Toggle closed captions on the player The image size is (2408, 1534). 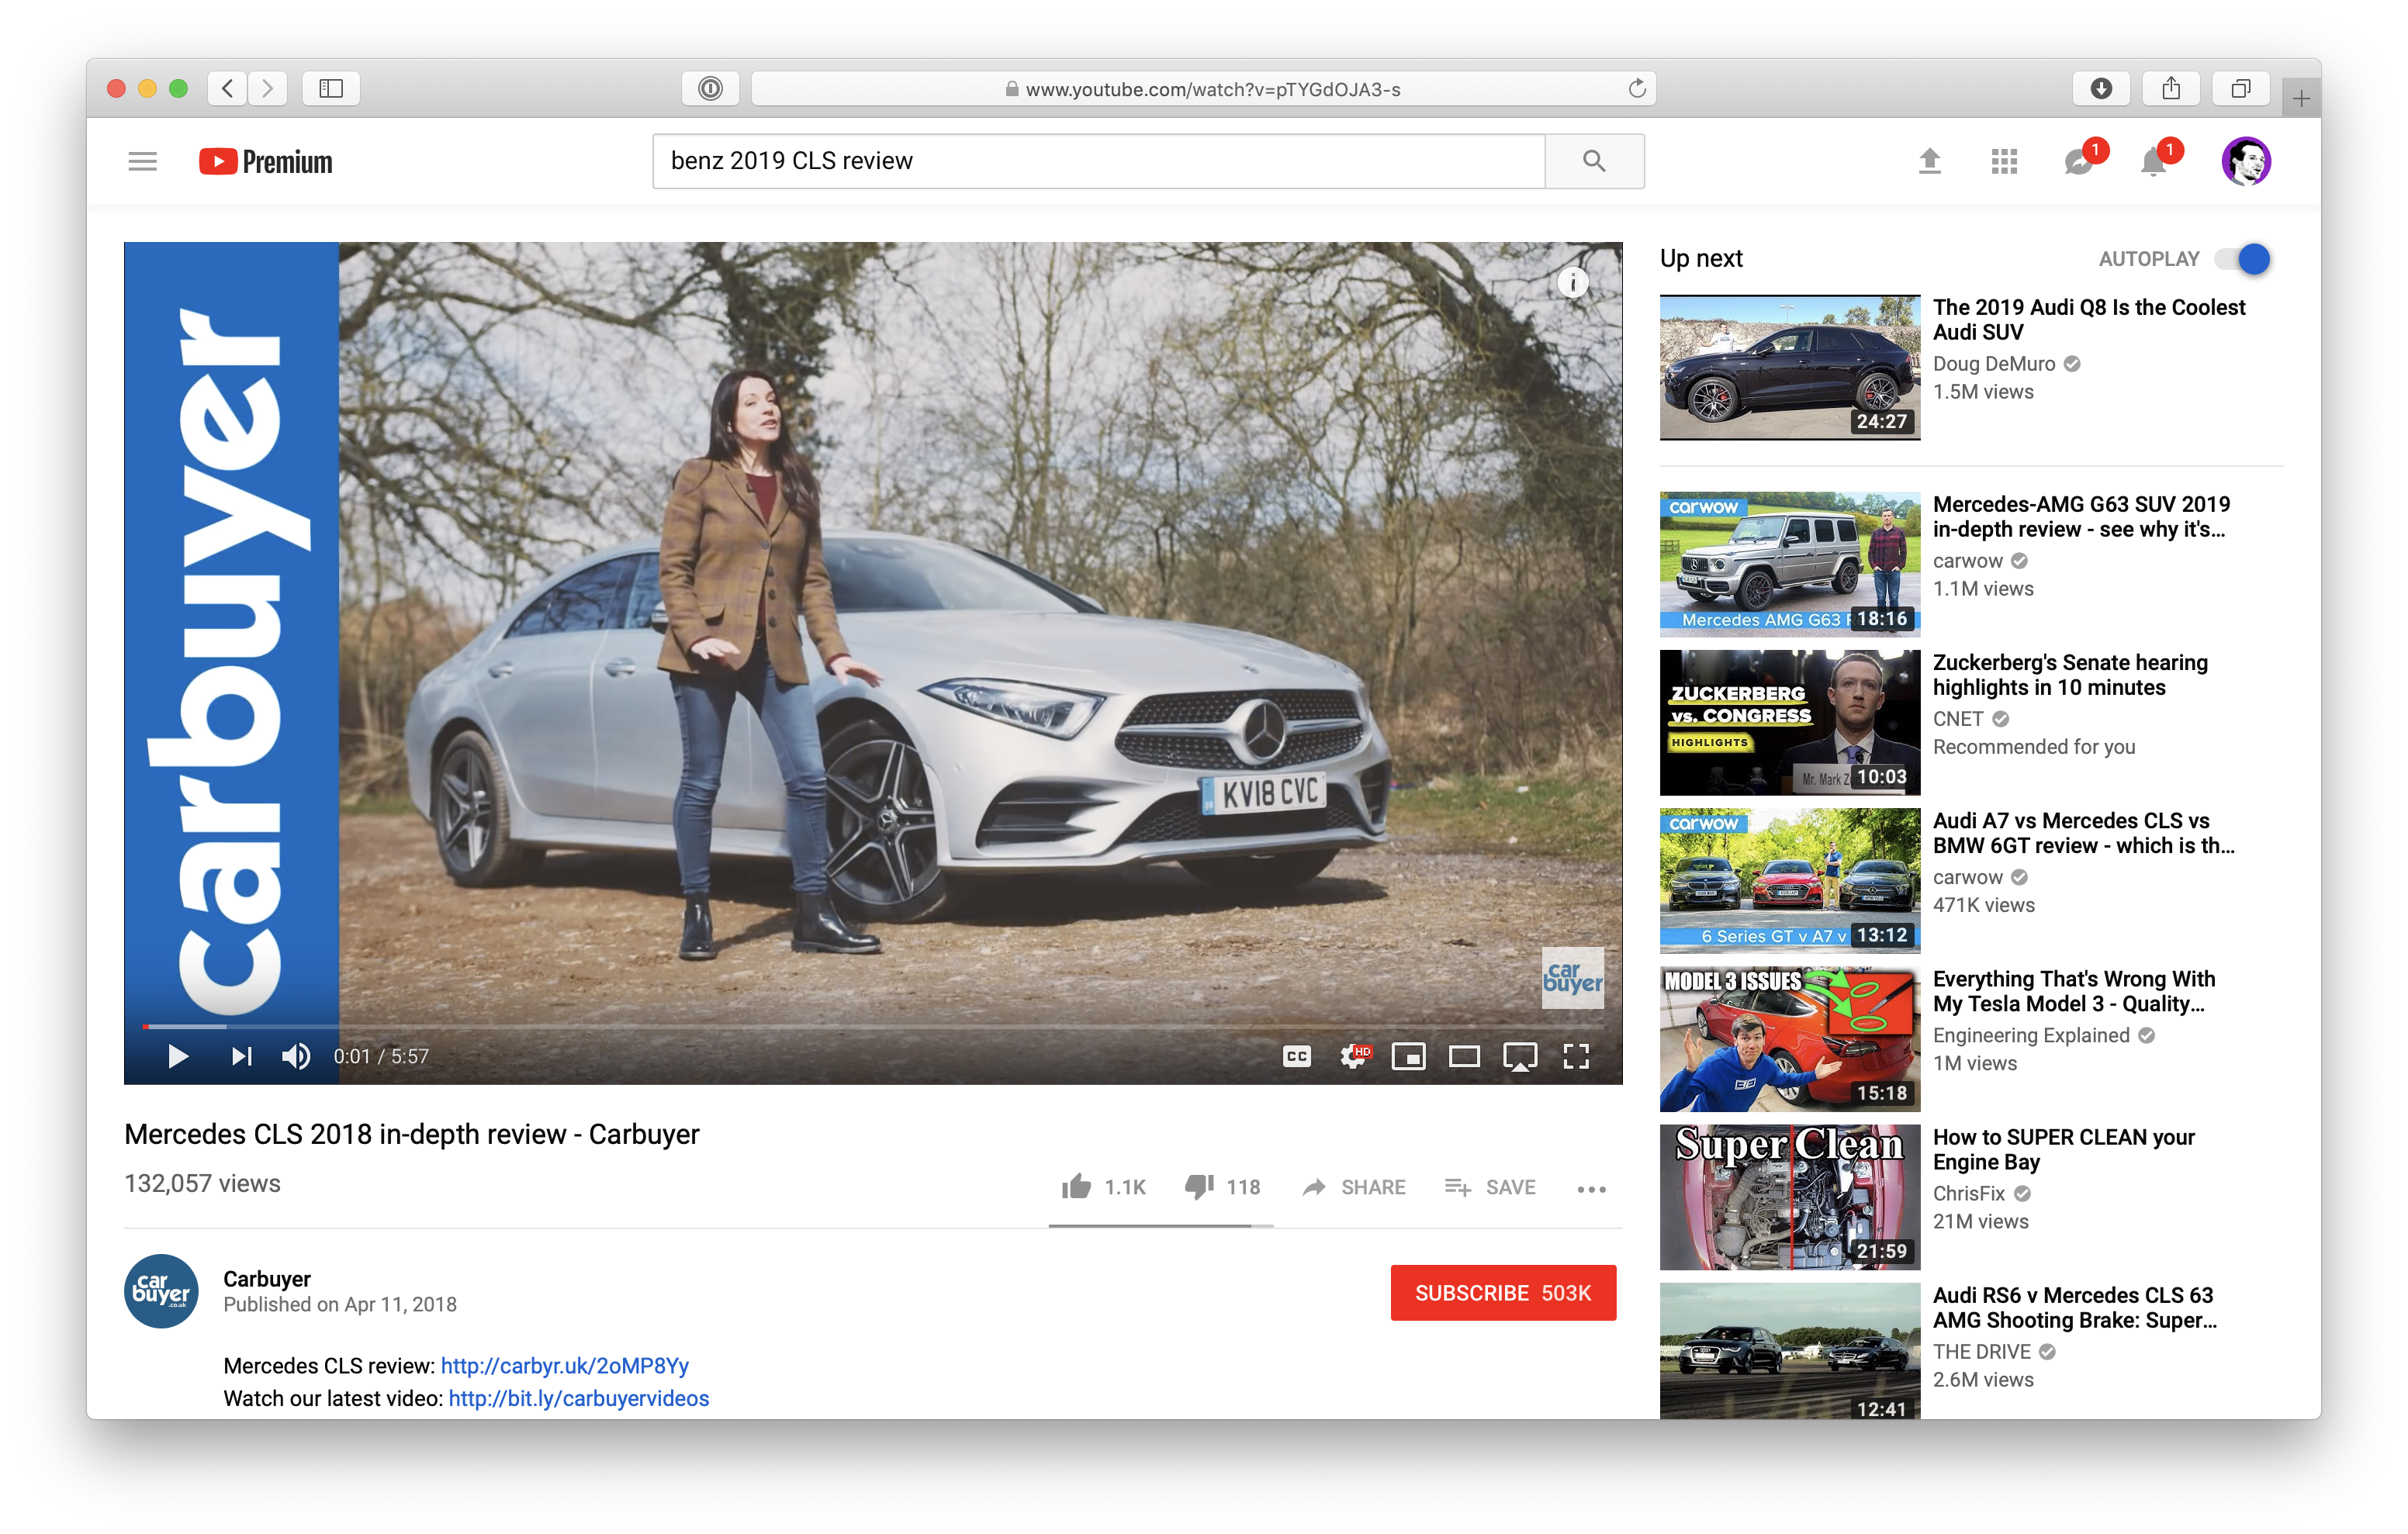[x=1297, y=1056]
